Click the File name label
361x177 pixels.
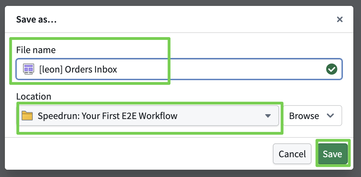click(x=36, y=50)
